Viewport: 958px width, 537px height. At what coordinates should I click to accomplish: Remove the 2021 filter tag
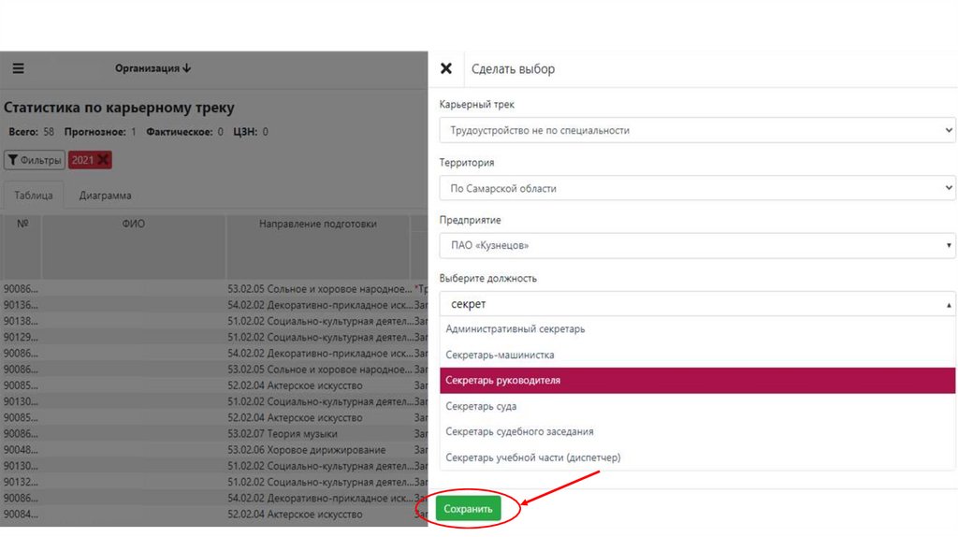click(104, 160)
